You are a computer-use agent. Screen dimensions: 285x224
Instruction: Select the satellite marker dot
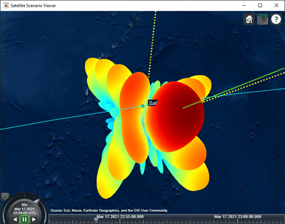[x=142, y=106]
